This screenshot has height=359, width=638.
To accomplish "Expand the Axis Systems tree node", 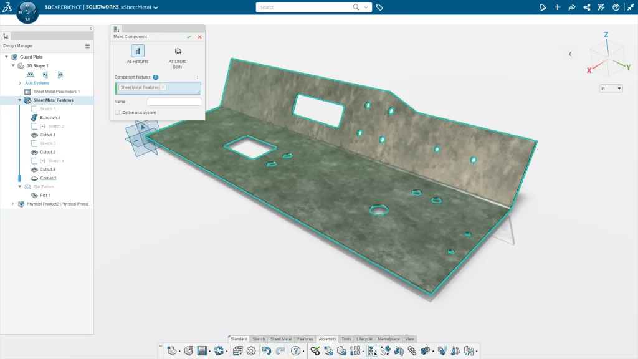I will click(21, 83).
